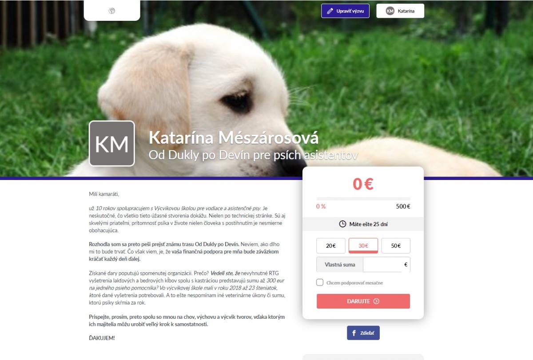Click the Facebook icon on Zdieľať button
533x360 pixels.
[x=354, y=333]
